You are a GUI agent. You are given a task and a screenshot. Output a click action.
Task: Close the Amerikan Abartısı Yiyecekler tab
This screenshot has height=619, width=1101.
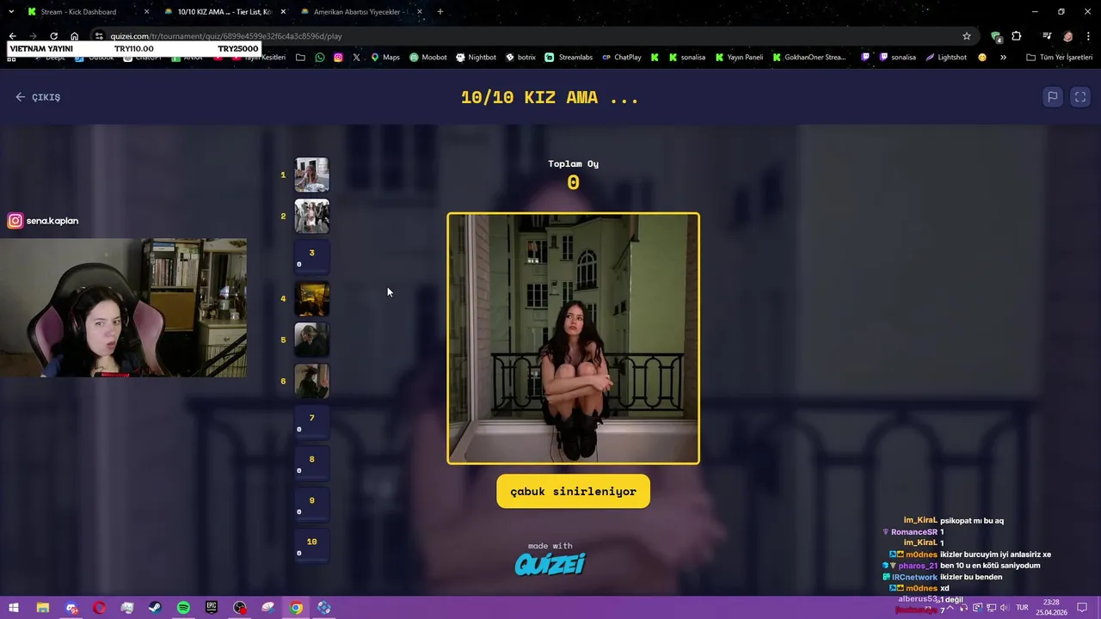420,12
